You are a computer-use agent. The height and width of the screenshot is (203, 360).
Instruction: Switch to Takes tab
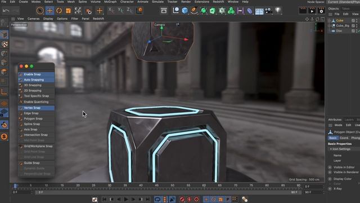345,9
